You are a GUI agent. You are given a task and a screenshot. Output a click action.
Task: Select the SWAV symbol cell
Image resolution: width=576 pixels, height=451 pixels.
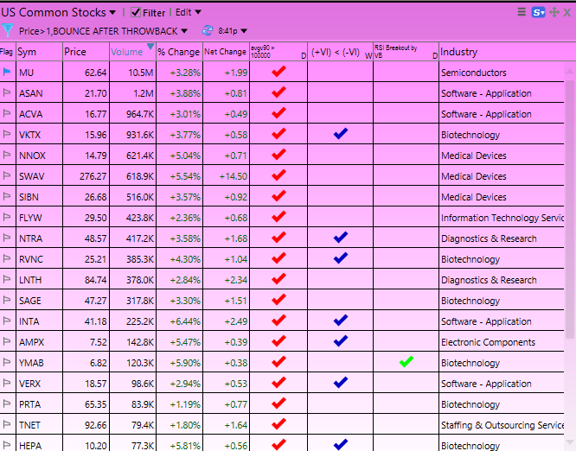pos(39,176)
